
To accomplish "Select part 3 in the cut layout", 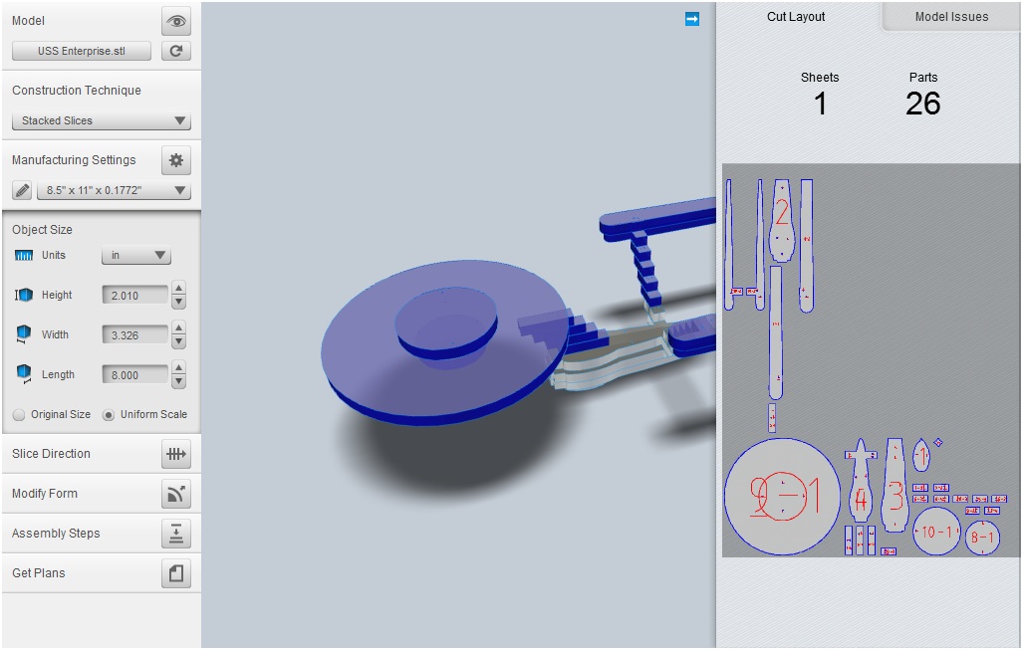I will click(x=895, y=485).
